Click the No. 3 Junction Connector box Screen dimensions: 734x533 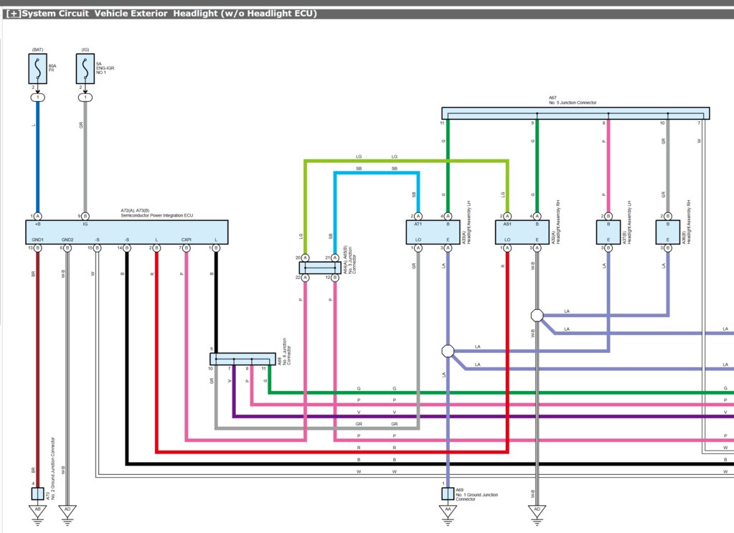click(x=320, y=268)
